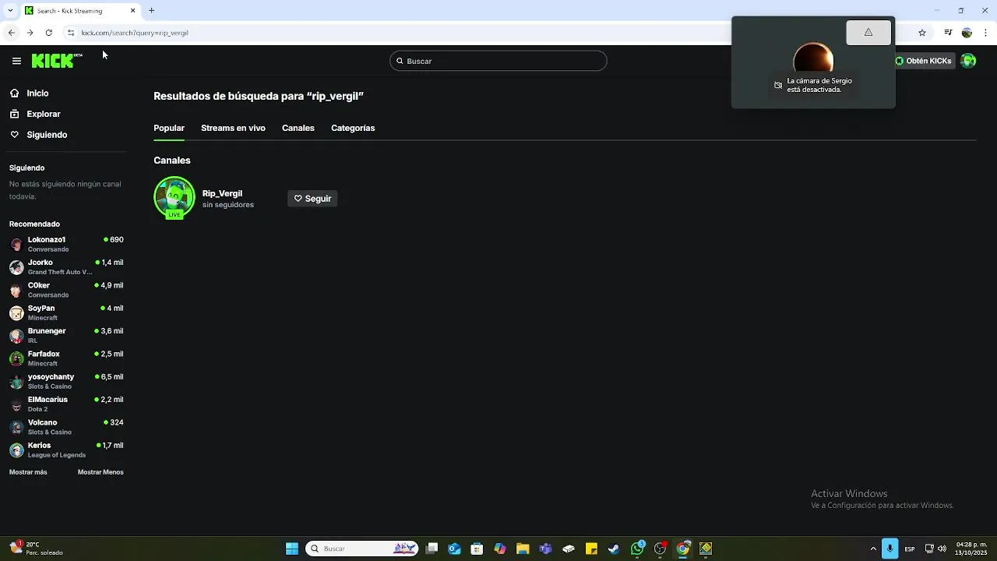Bookmark this page with star icon
Image resolution: width=997 pixels, height=561 pixels.
922,33
